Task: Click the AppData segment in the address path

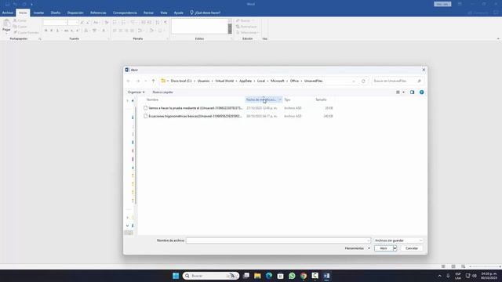Action: pyautogui.click(x=246, y=81)
